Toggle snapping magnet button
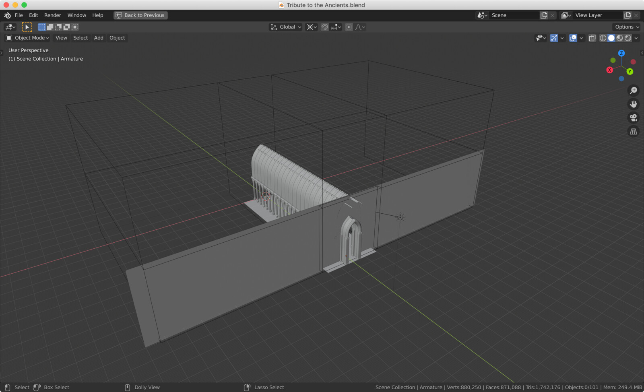The height and width of the screenshot is (392, 644). tap(324, 27)
